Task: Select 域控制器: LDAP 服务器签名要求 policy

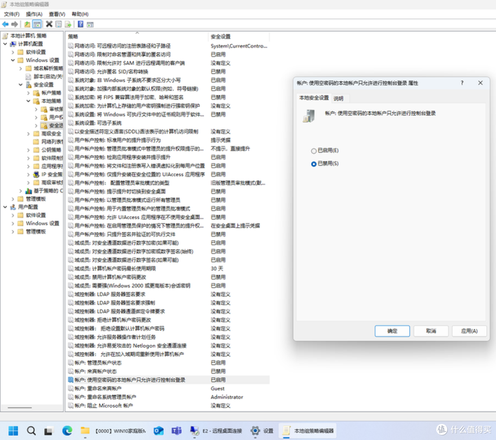Action: (x=110, y=294)
